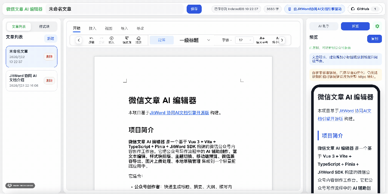This screenshot has height=194, width=388.
Task: Select the 预览 panel tab
Action: pos(355,26)
